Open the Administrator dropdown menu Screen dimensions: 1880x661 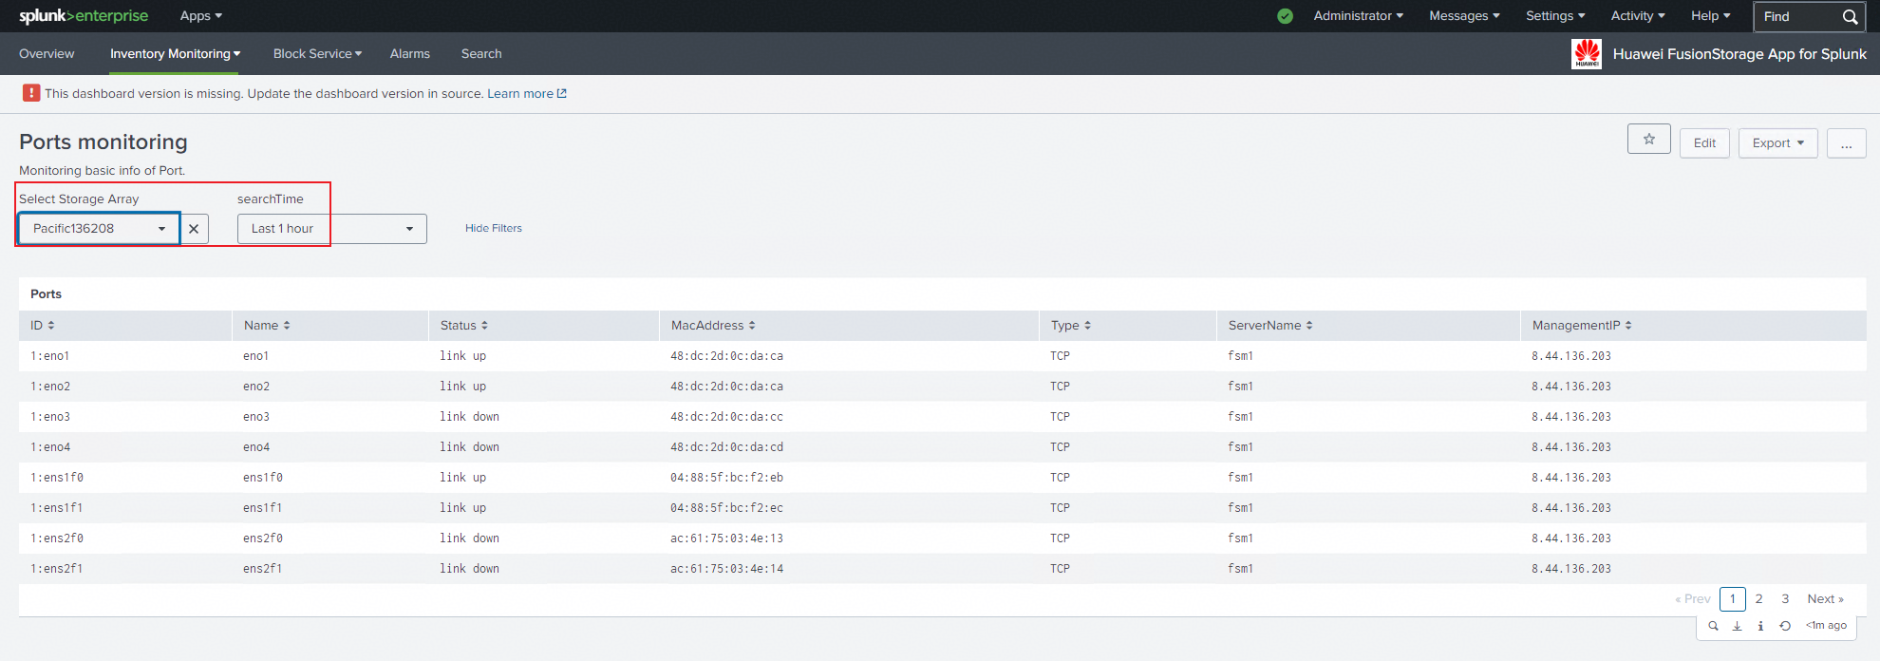tap(1359, 16)
